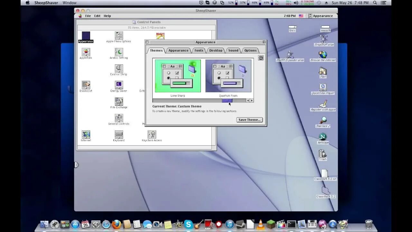The width and height of the screenshot is (412, 232).
Task: Select the Classilla9.3.2.sit file icon
Action: point(325,175)
